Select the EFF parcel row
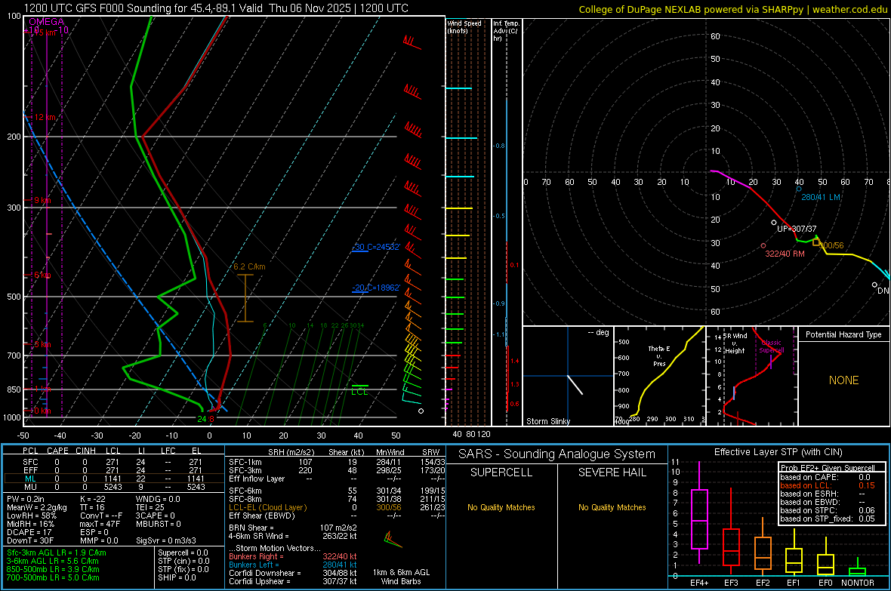 pos(113,470)
